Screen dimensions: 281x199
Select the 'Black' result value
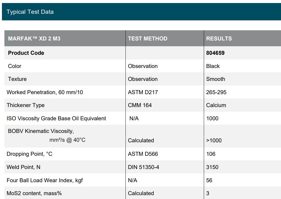pyautogui.click(x=213, y=66)
